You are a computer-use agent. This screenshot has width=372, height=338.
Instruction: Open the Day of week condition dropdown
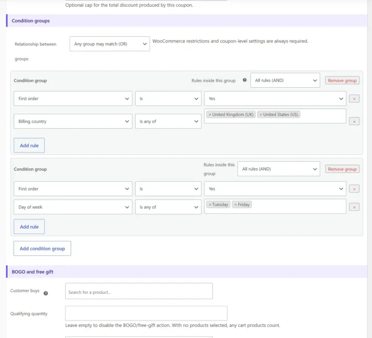point(73,207)
